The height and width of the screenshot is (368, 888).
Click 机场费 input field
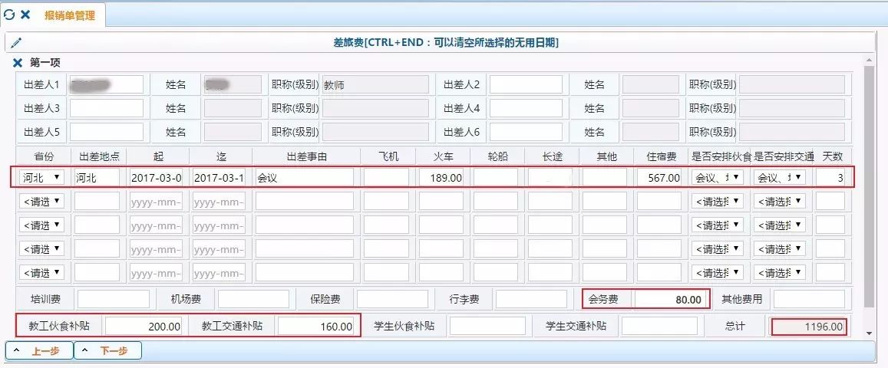coord(254,299)
